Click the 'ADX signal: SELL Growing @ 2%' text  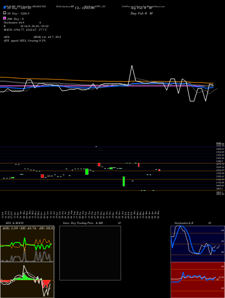pyautogui.click(x=25, y=41)
